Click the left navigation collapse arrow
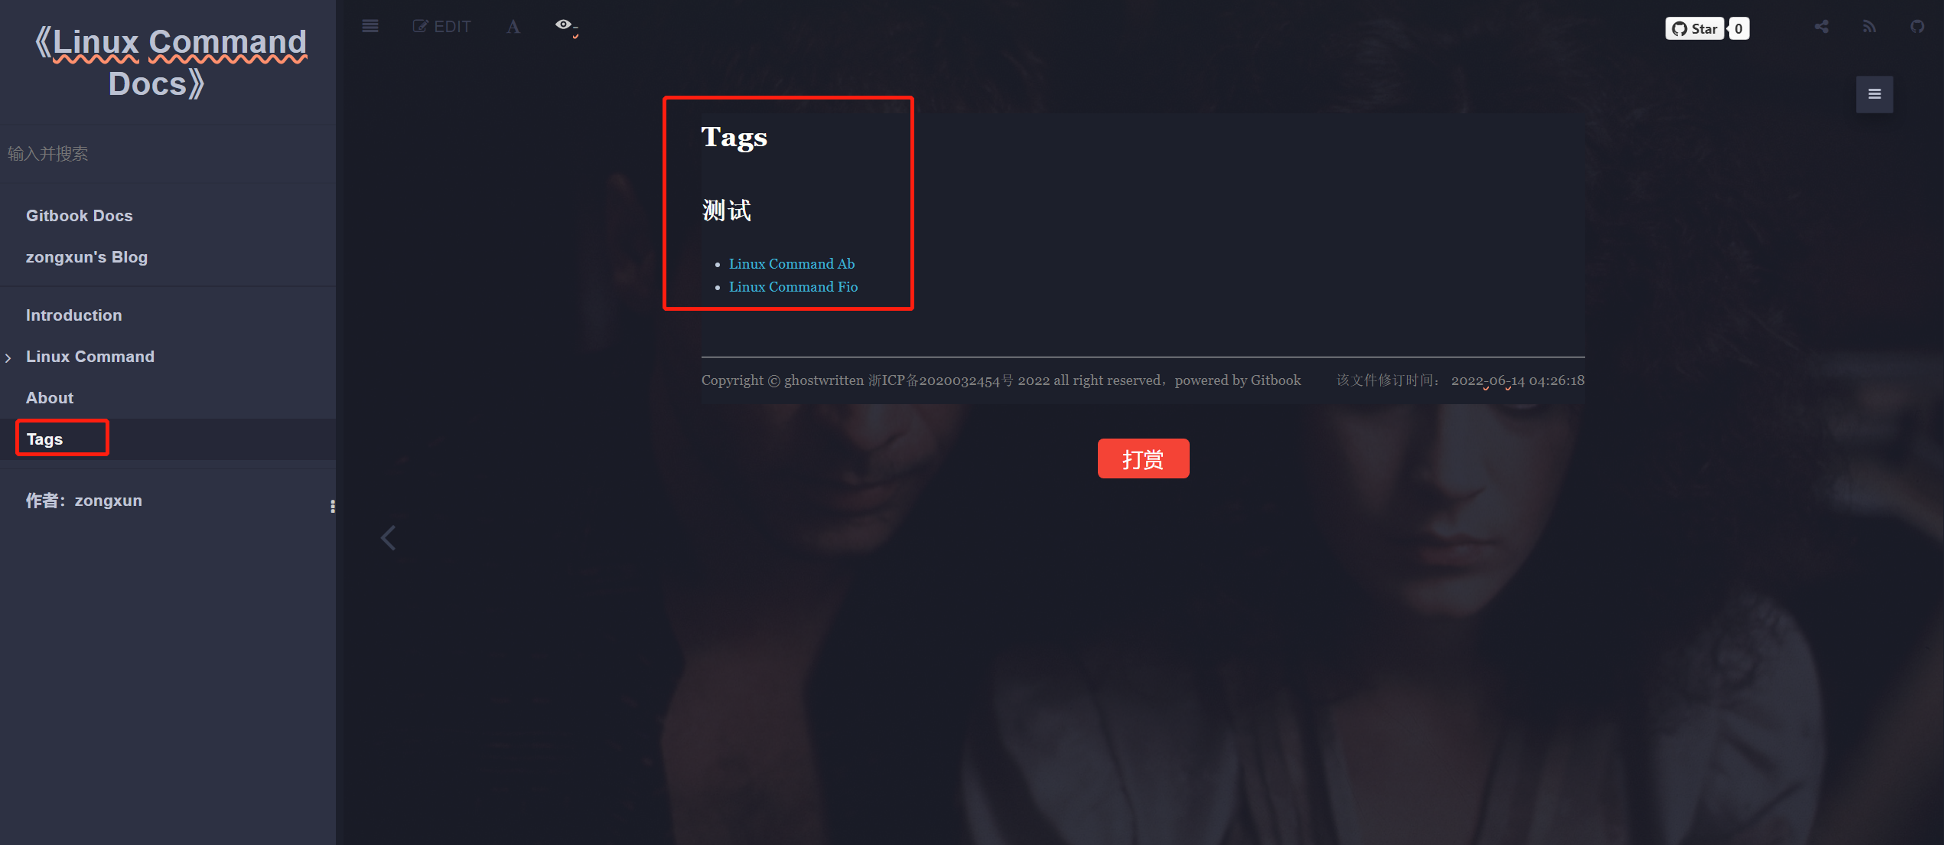This screenshot has width=1944, height=845. [x=389, y=536]
